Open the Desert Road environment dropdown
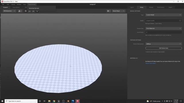The image size is (184, 103). [x=118, y=11]
